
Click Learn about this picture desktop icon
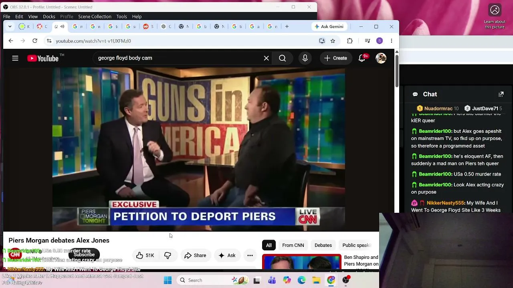[x=495, y=16]
